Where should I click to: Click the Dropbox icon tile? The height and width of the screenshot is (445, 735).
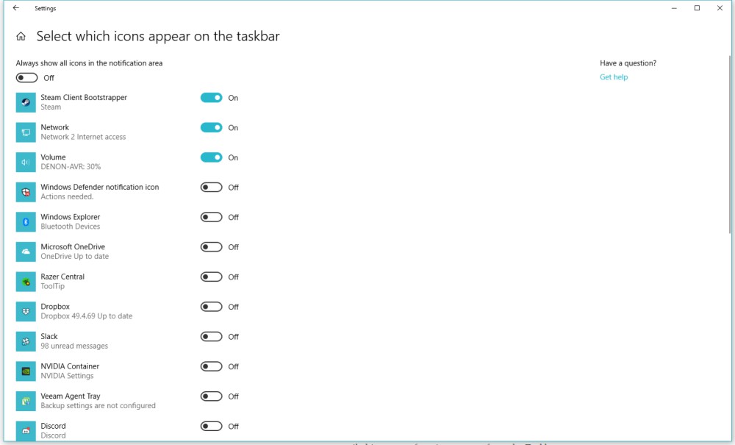point(26,311)
